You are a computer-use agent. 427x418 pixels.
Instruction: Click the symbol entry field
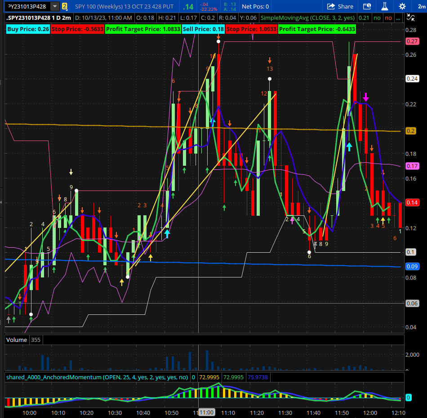[x=28, y=6]
